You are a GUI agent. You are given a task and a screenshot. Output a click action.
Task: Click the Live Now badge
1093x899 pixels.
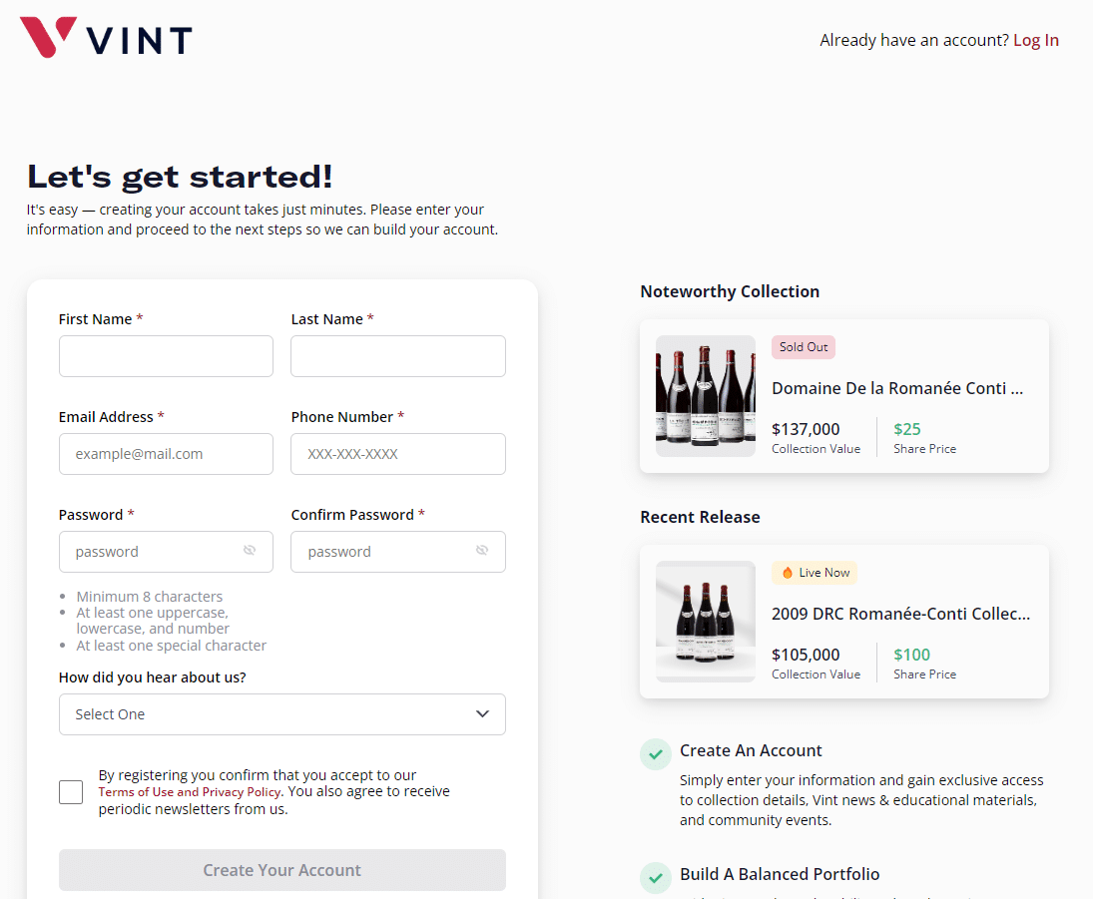[x=815, y=572]
